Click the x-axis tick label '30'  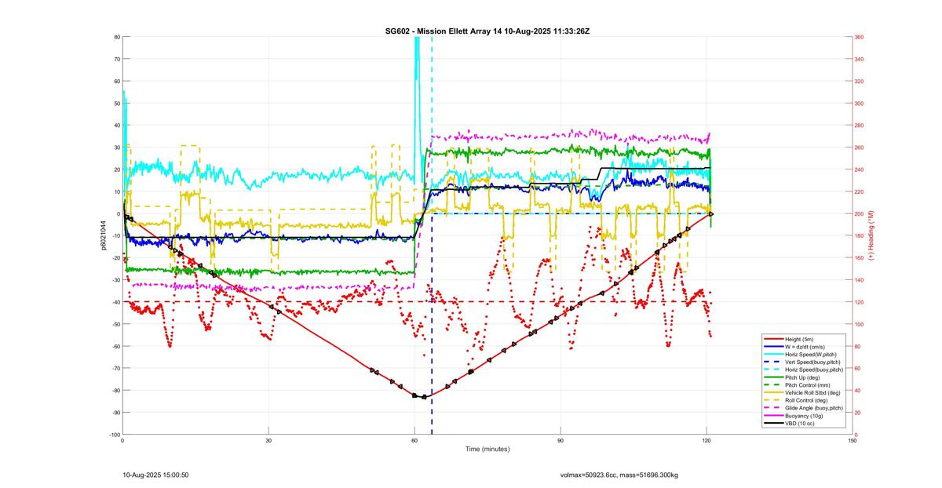pyautogui.click(x=268, y=441)
